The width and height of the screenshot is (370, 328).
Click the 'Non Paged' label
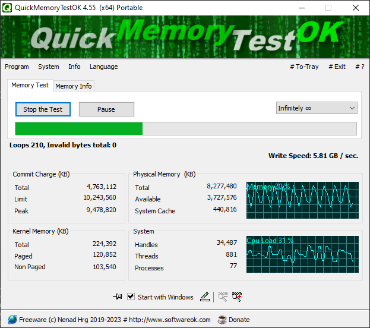point(30,267)
